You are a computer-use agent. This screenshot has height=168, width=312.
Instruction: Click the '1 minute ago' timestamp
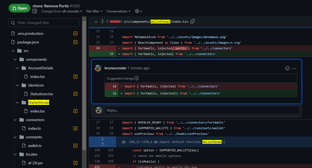click(139, 68)
